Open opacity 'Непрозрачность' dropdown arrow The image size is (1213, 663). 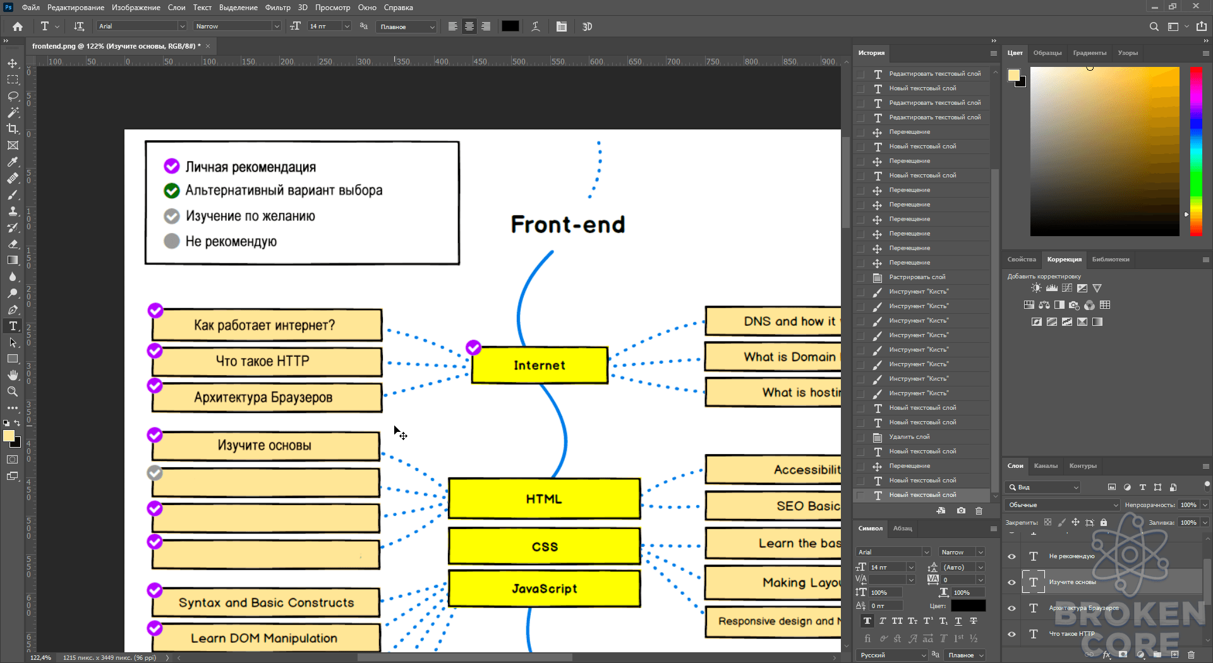(1205, 505)
